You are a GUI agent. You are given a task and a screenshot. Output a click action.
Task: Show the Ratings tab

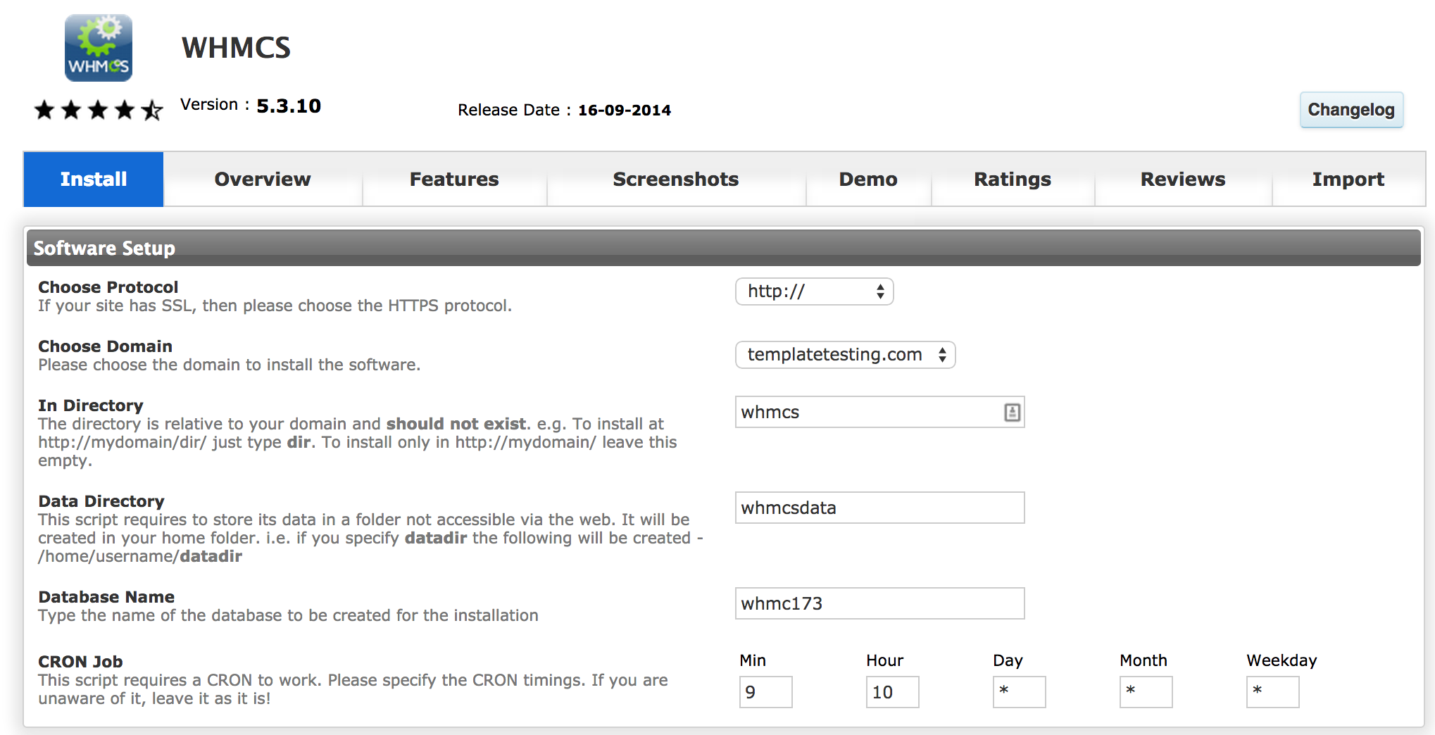pos(1013,179)
